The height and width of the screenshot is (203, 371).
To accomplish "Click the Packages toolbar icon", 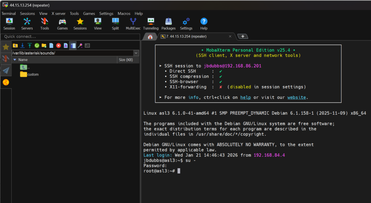I will [168, 24].
